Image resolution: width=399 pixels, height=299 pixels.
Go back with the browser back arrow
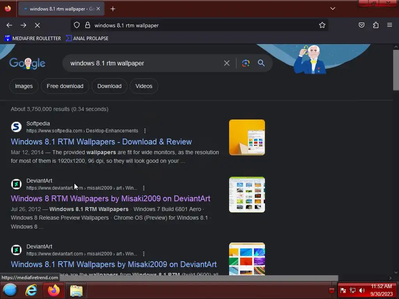click(9, 25)
